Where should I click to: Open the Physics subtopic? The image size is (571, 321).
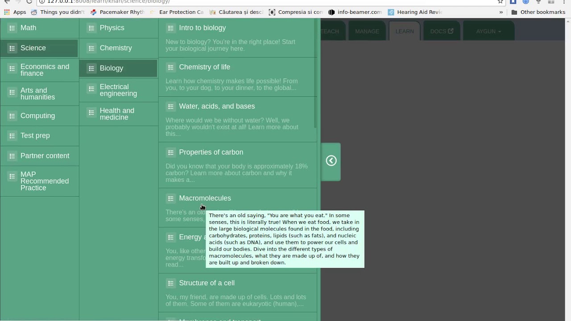click(x=119, y=28)
